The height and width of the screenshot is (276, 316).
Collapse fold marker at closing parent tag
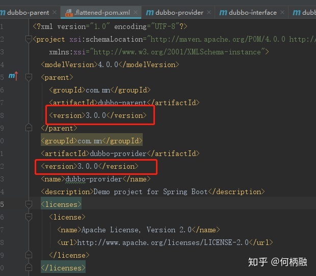click(x=29, y=128)
